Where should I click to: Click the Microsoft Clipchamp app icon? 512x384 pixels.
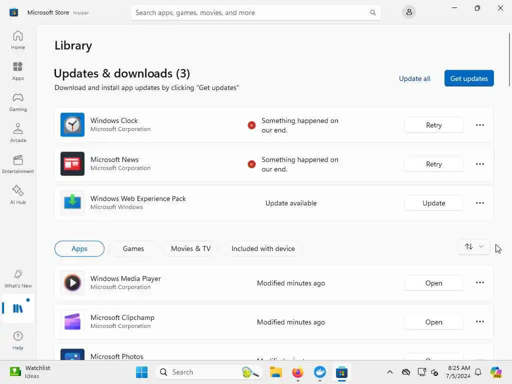tap(72, 321)
